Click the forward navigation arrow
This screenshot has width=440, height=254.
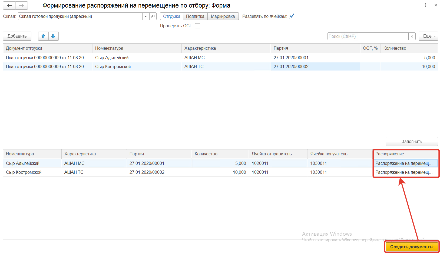click(x=22, y=5)
